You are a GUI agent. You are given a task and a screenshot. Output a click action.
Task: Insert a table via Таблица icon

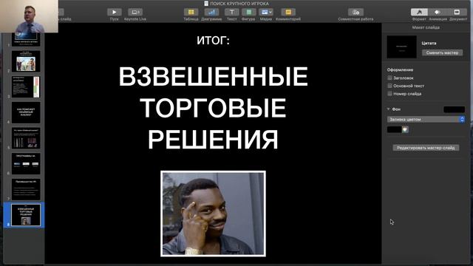pos(191,12)
